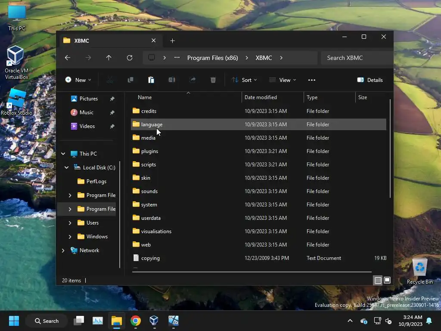Expand the Windows folder node
Image resolution: width=441 pixels, height=331 pixels.
coord(70,237)
